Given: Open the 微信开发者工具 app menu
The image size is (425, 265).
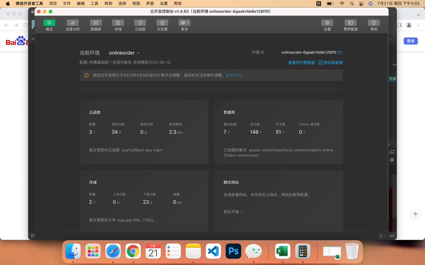Looking at the screenshot, I should 29,4.
